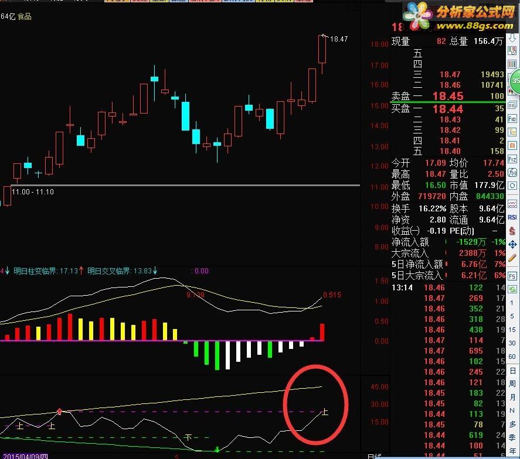This screenshot has height=459, width=520.
Task: Switch to 15-minute period
Action: pos(512,330)
